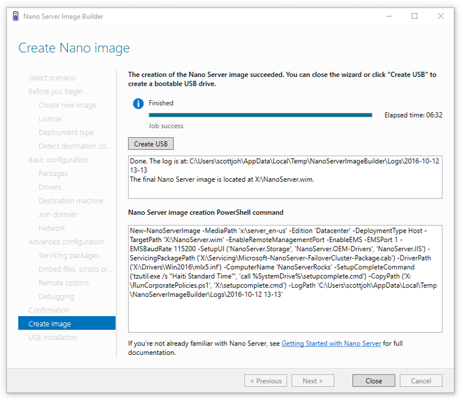Open the License step
The image size is (463, 400).
[50, 119]
